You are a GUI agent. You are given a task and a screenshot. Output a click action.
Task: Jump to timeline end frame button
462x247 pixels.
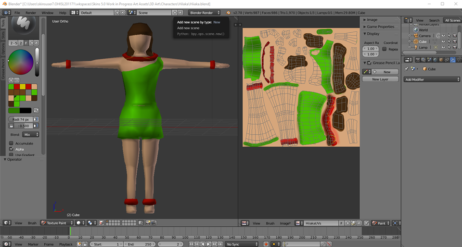pos(220,244)
